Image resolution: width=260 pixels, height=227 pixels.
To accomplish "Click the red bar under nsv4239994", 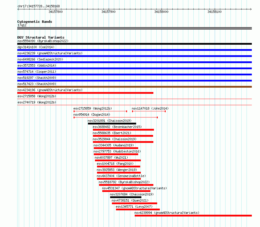I will 193,216.
